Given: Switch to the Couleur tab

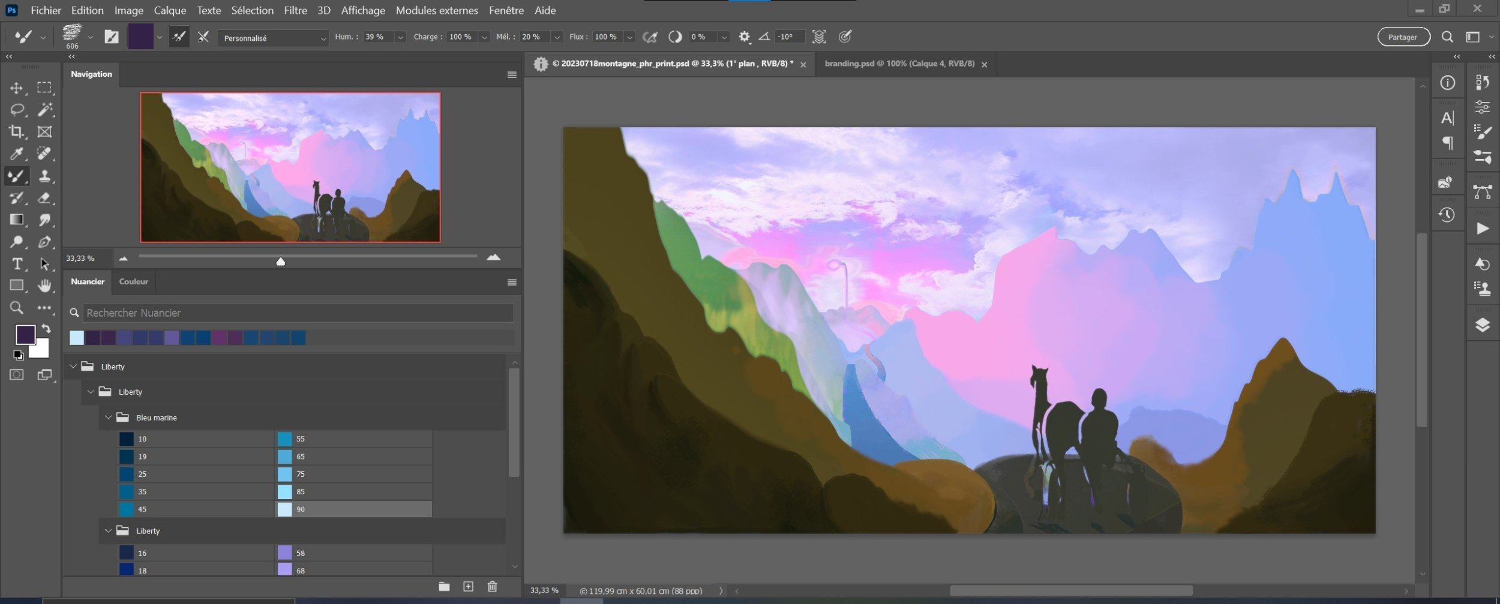Looking at the screenshot, I should tap(133, 281).
